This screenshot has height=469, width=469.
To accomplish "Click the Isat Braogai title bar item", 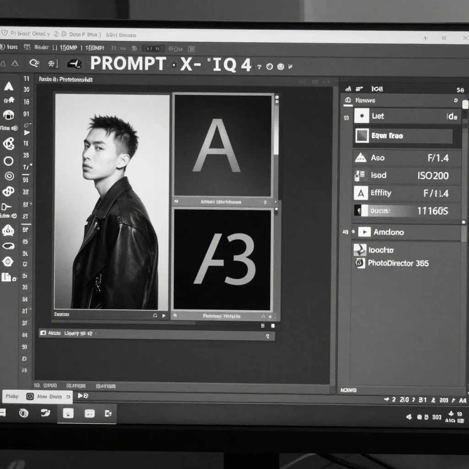I will pyautogui.click(x=121, y=35).
